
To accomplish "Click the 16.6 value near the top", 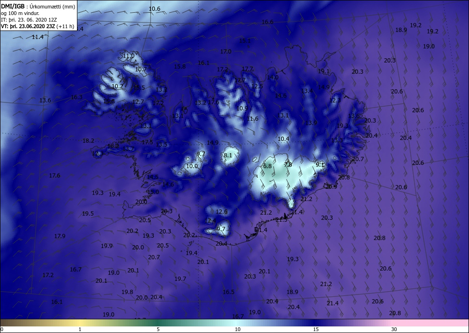I will coord(267,22).
